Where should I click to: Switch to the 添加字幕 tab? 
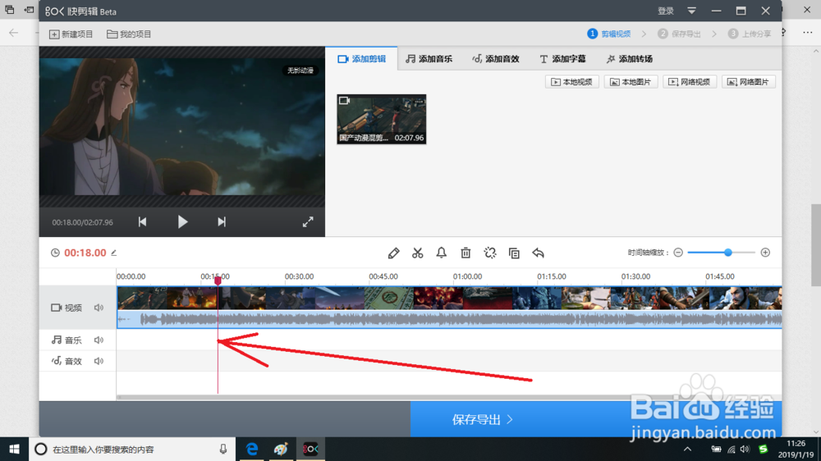tap(562, 58)
